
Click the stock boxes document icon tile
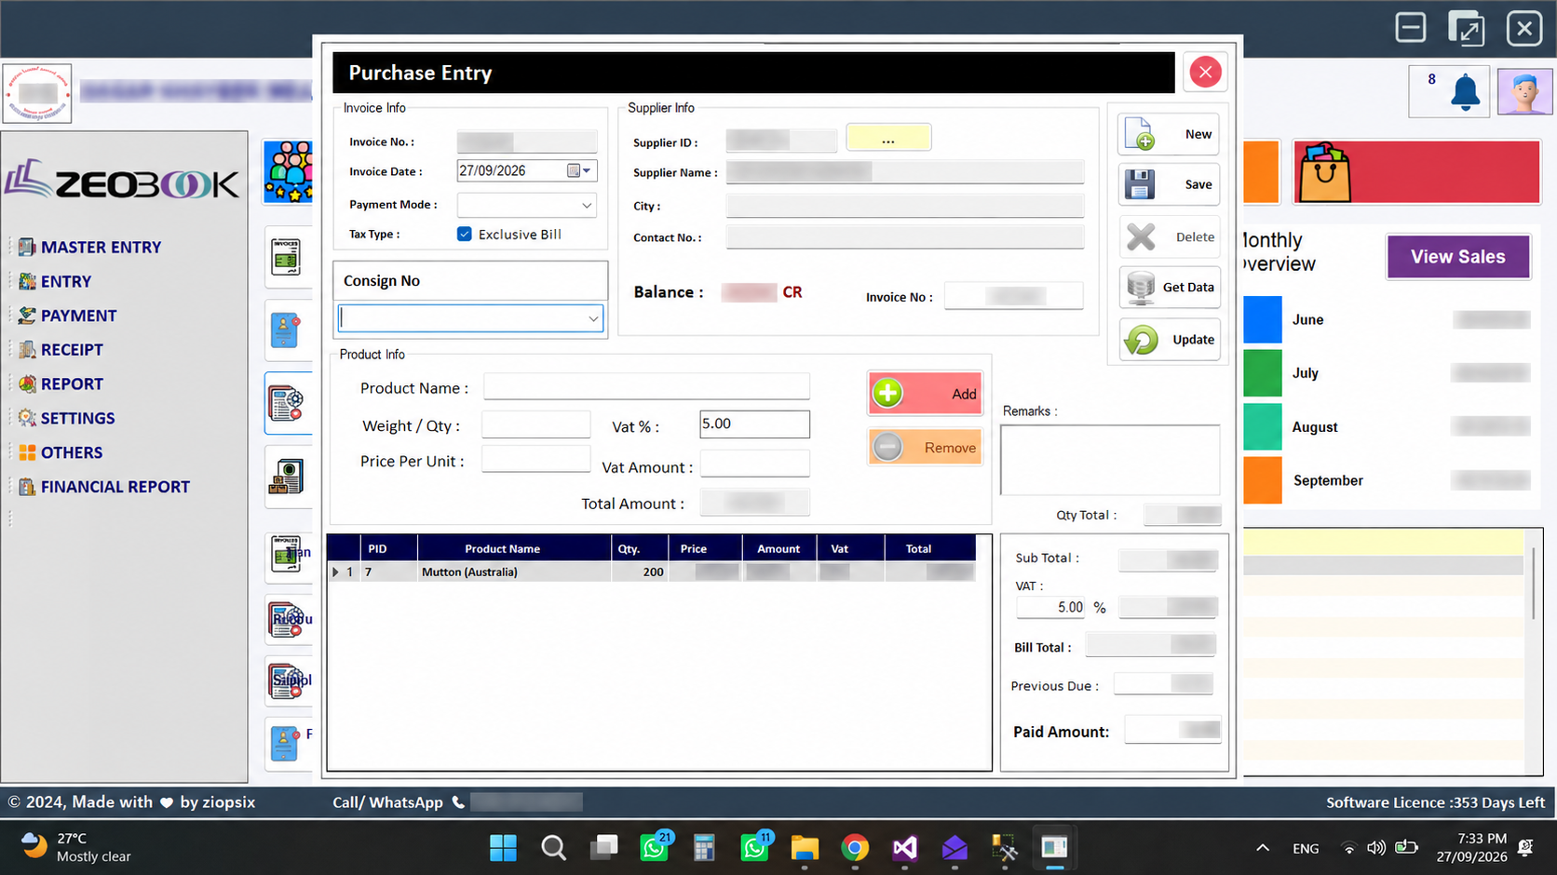click(287, 477)
